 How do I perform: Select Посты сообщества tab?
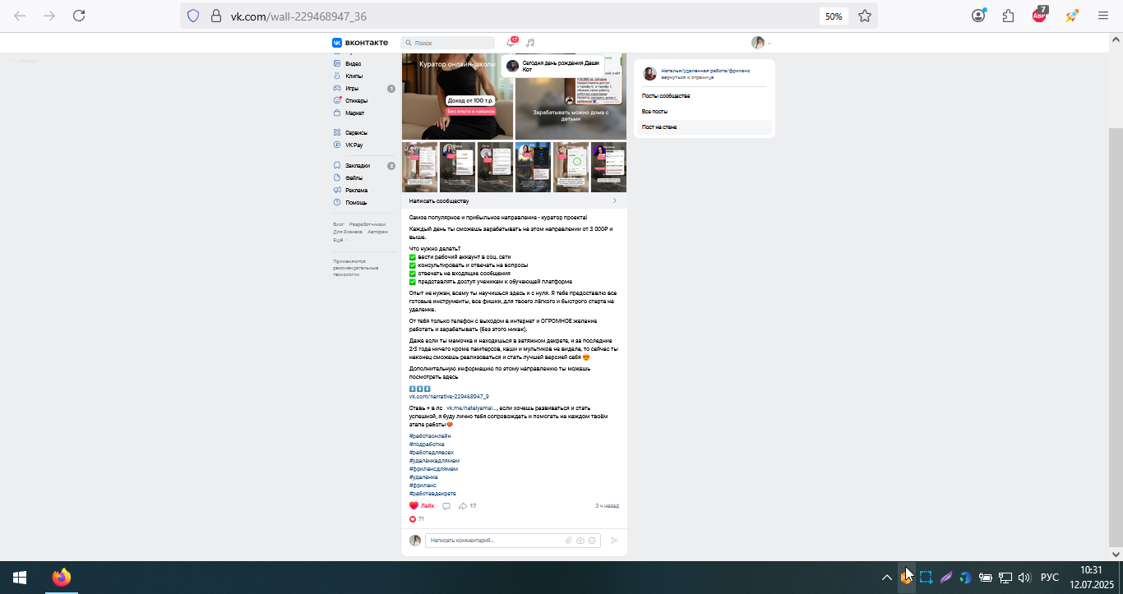pyautogui.click(x=666, y=96)
